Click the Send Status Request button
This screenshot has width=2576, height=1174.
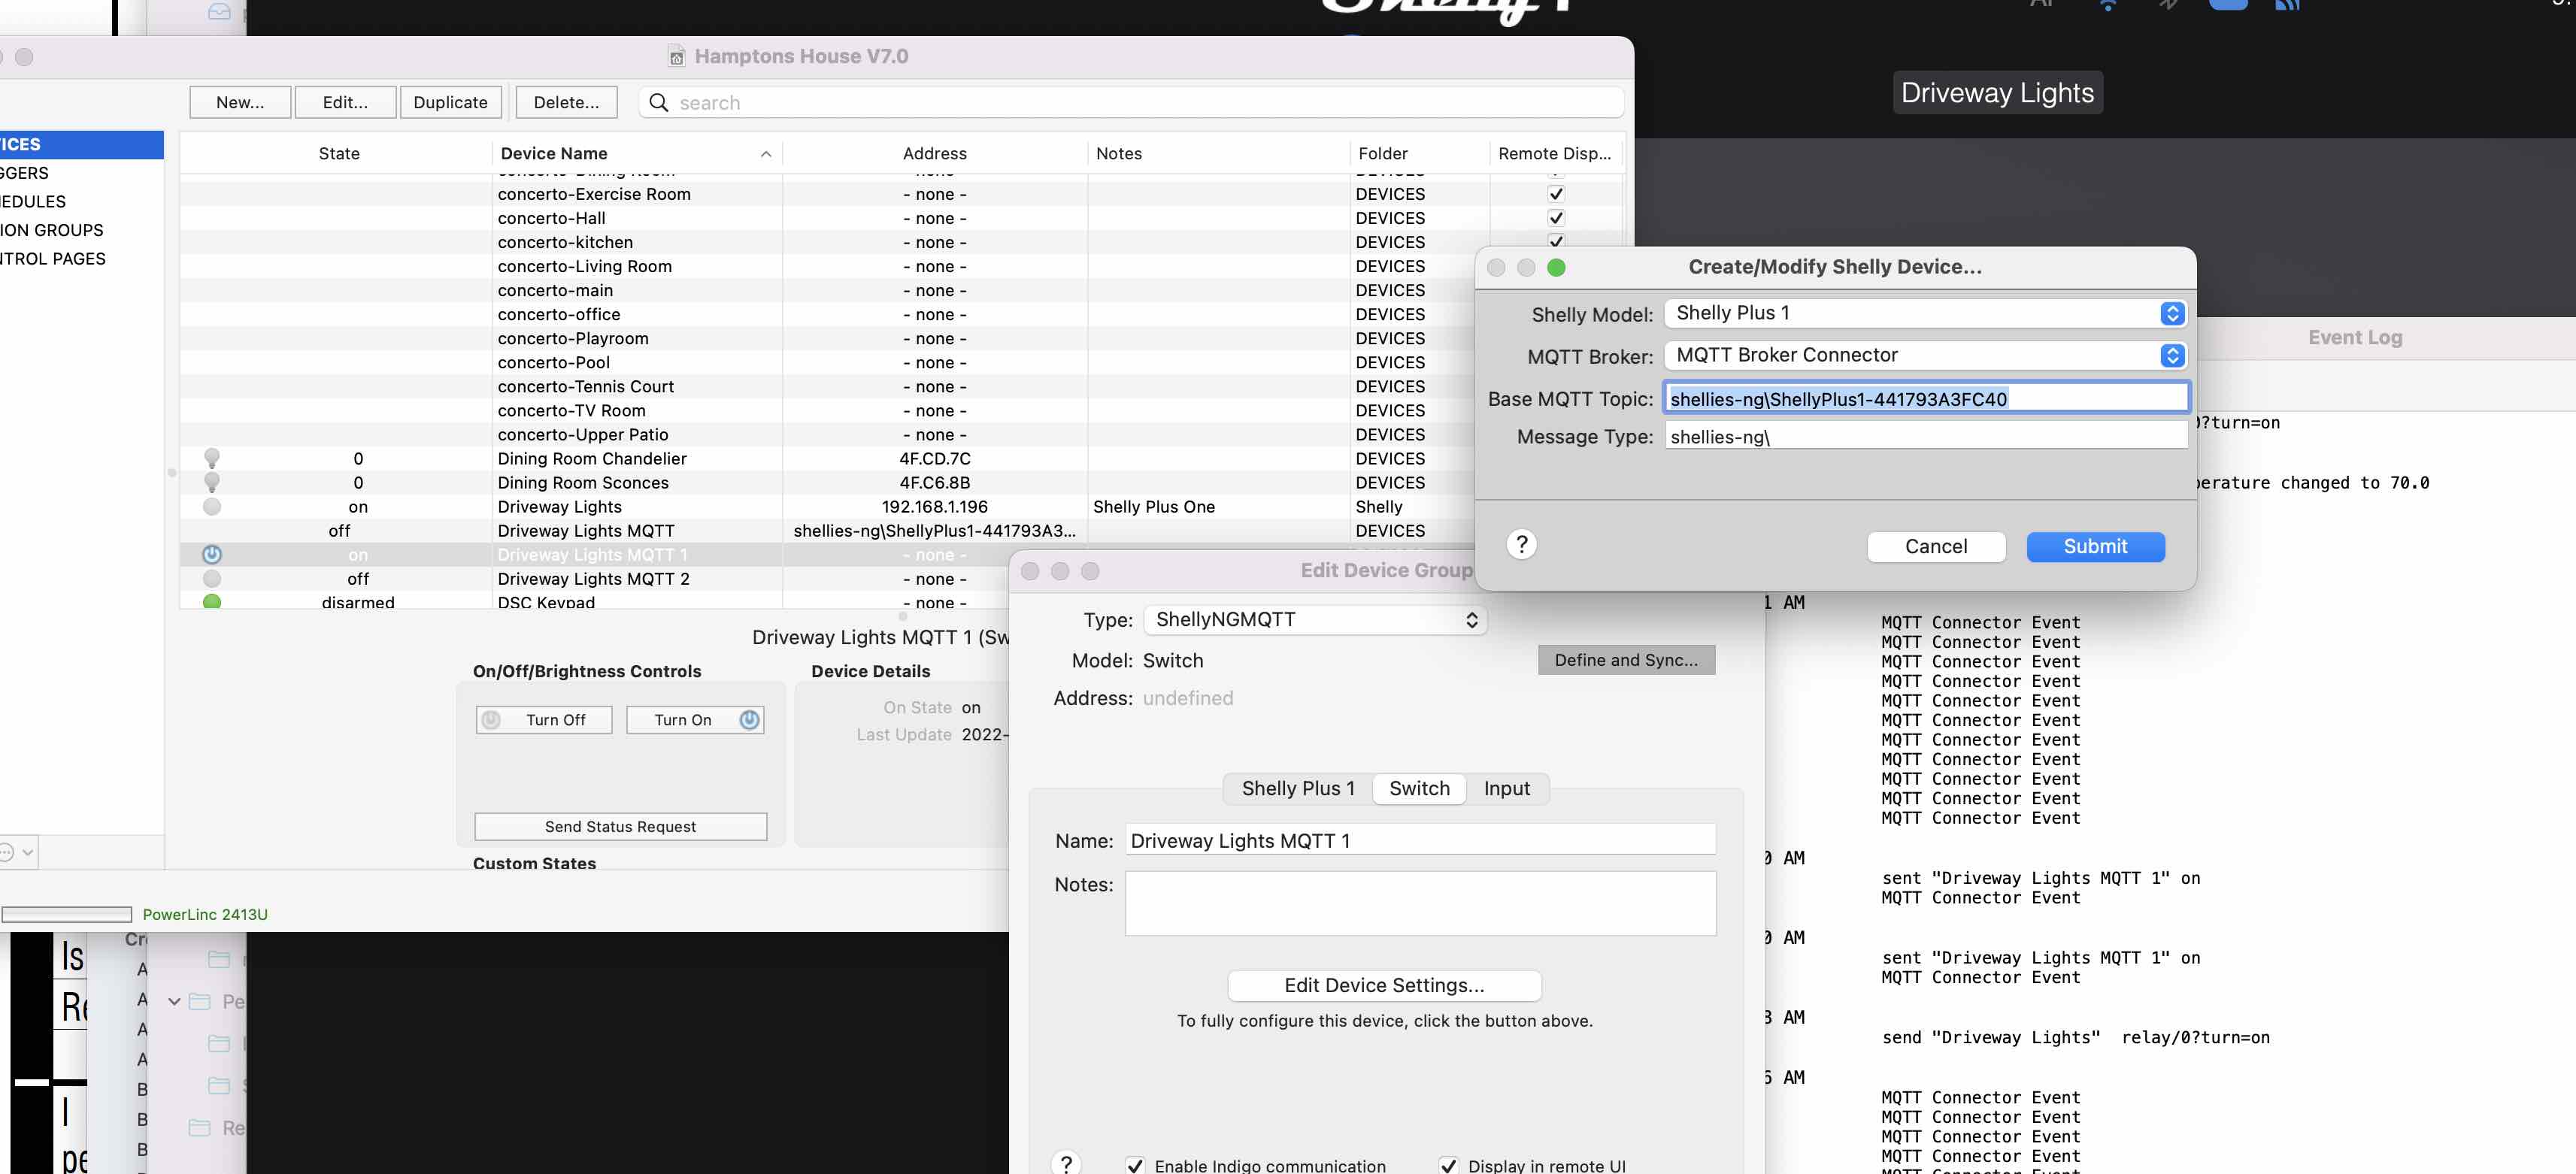pyautogui.click(x=620, y=827)
